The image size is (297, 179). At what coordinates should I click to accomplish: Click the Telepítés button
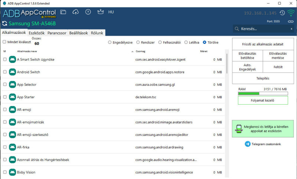click(263, 78)
